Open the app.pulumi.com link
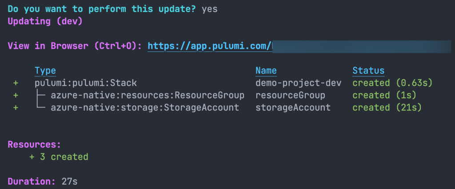 click(209, 46)
